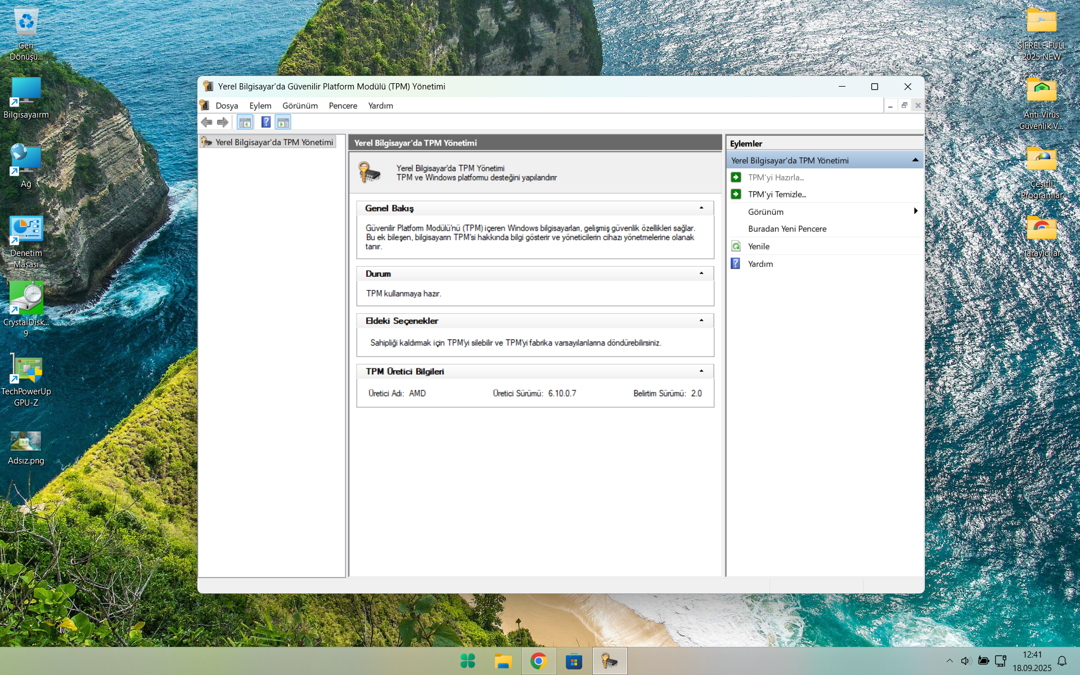Open the Start menu clover icon
1080x675 pixels.
[x=468, y=661]
